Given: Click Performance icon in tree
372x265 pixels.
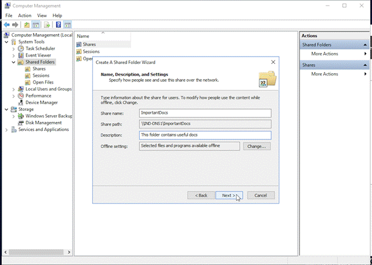Looking at the screenshot, I should [21, 96].
